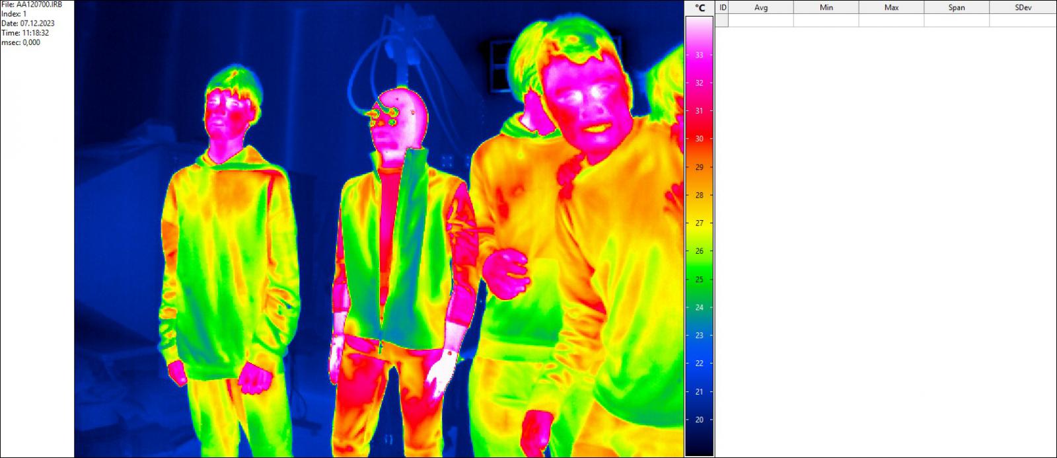This screenshot has width=1057, height=458.
Task: Pick the 20 mark on the temperature scale
Action: (x=699, y=420)
